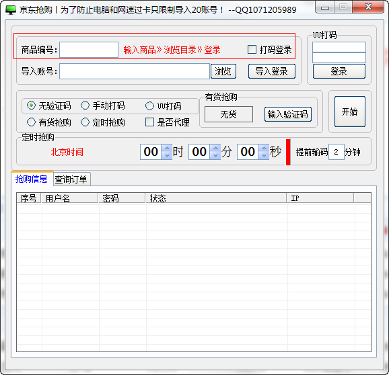Increase the hours spinner value

point(167,148)
